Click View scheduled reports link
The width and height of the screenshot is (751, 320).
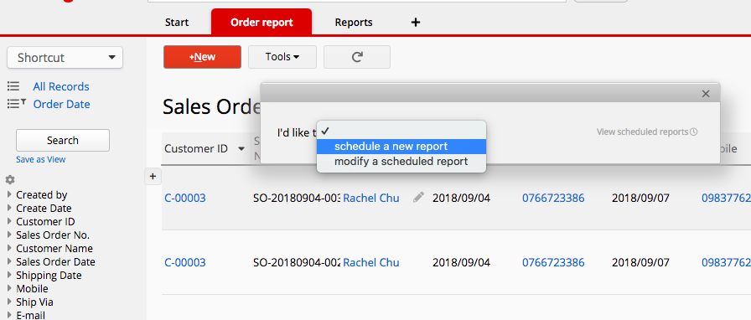[646, 132]
